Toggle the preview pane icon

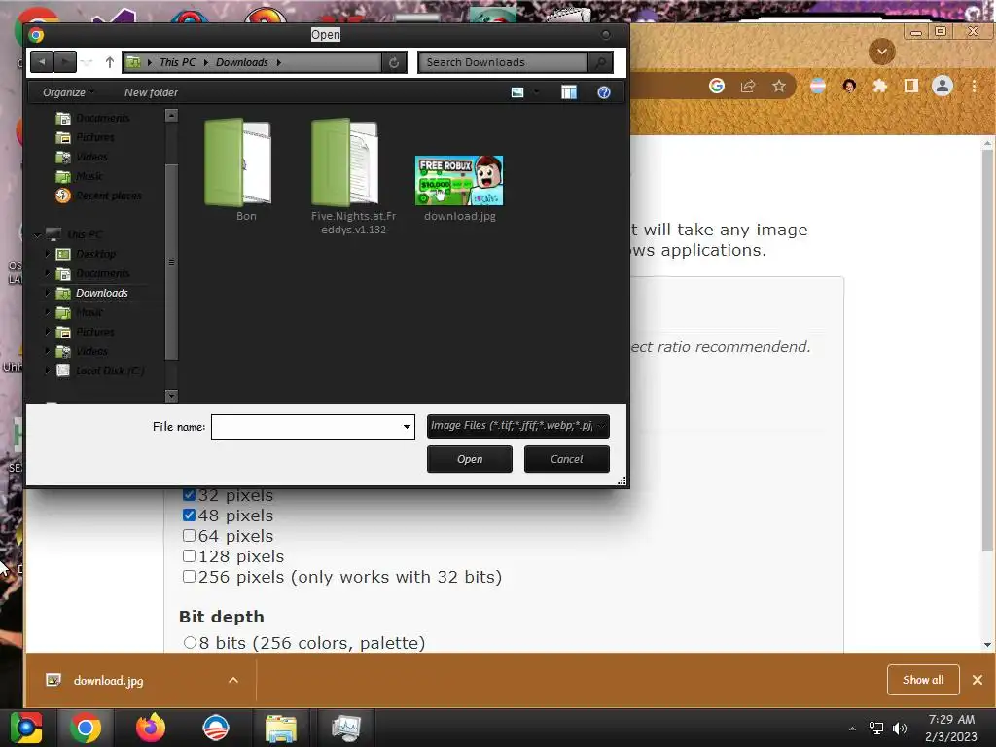click(x=568, y=92)
